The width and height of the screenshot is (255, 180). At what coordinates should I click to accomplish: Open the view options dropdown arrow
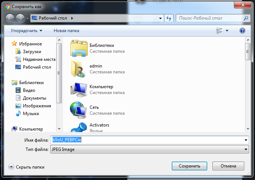point(227,31)
